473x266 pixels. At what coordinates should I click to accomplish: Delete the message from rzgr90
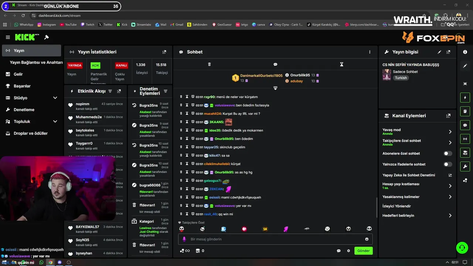[x=181, y=97]
